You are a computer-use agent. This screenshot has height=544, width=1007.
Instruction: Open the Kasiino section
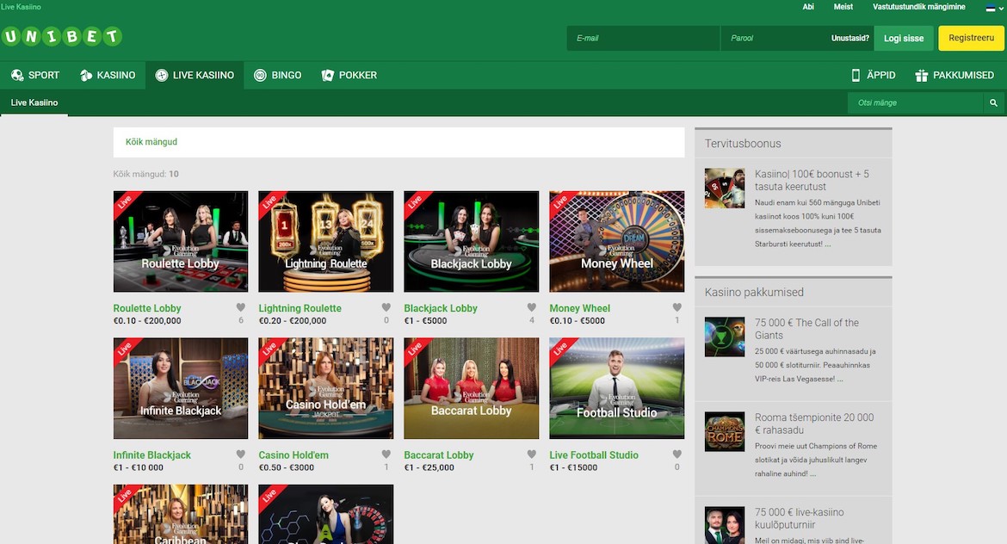pyautogui.click(x=108, y=75)
